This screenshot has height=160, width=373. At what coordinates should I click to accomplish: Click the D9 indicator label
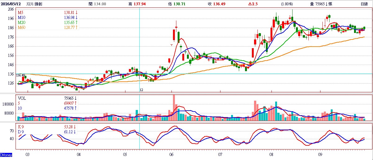21,132
